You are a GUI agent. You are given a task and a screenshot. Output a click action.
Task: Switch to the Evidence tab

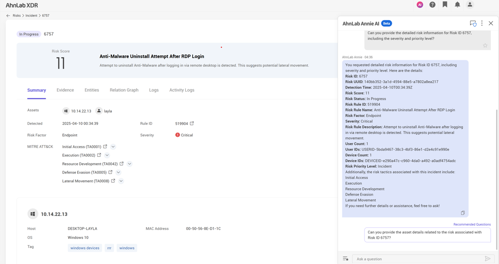click(65, 90)
